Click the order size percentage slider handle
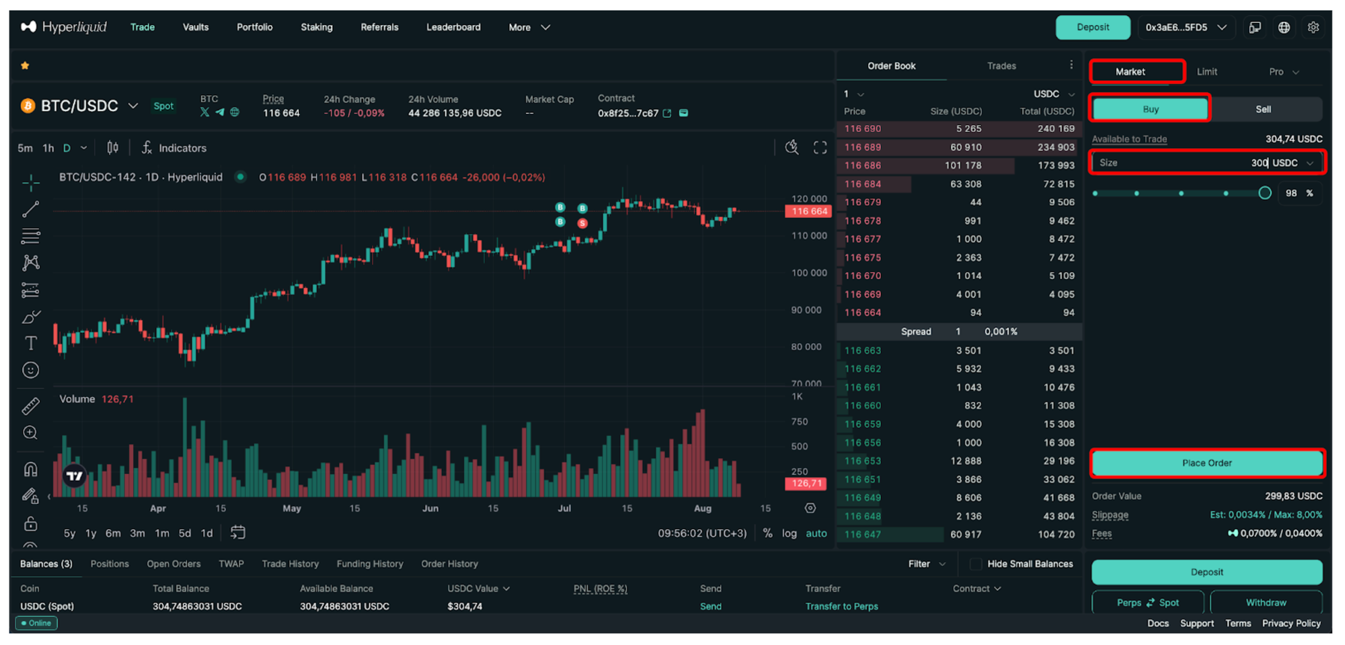1345x645 pixels. point(1264,193)
